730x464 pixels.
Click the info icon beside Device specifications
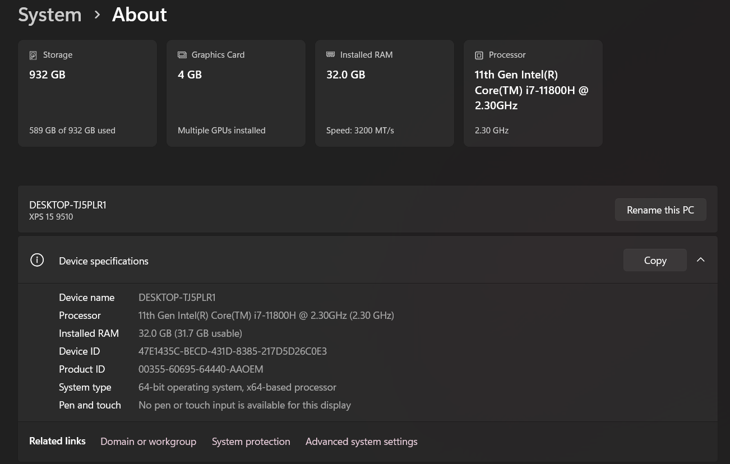point(37,260)
